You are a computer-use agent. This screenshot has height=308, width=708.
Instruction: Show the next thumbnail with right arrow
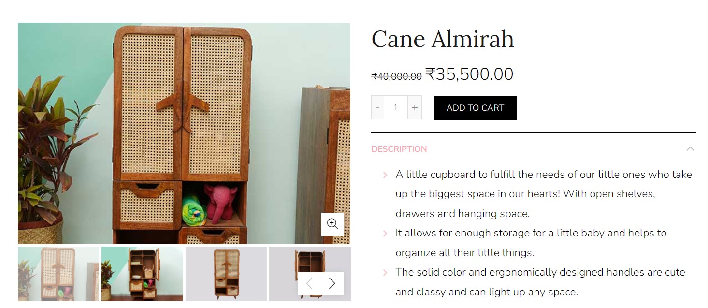pos(332,283)
